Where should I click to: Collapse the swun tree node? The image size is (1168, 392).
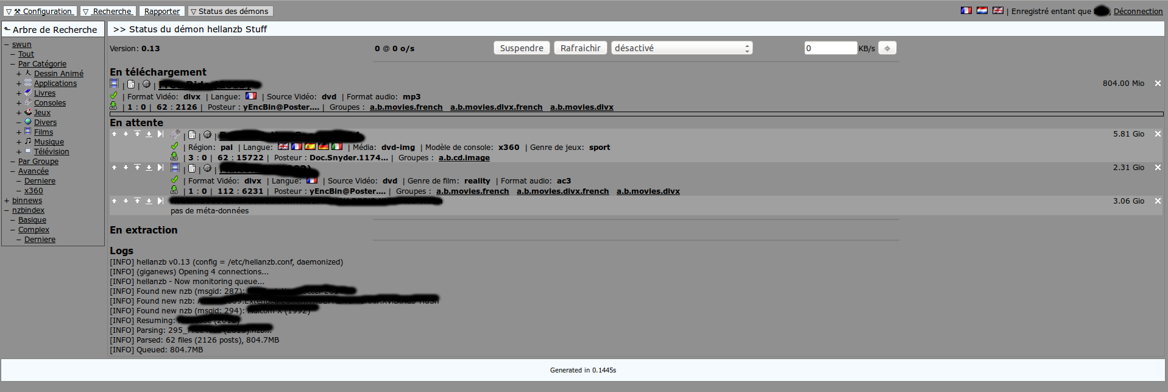tap(7, 45)
